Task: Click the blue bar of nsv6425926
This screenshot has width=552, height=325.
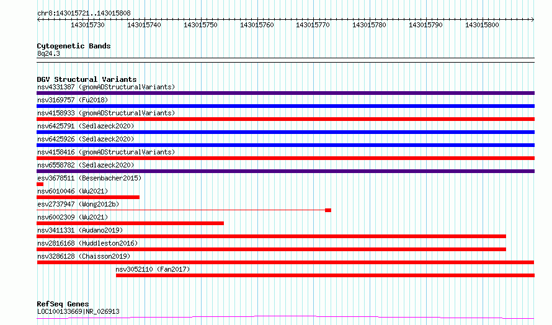Action: tap(285, 145)
